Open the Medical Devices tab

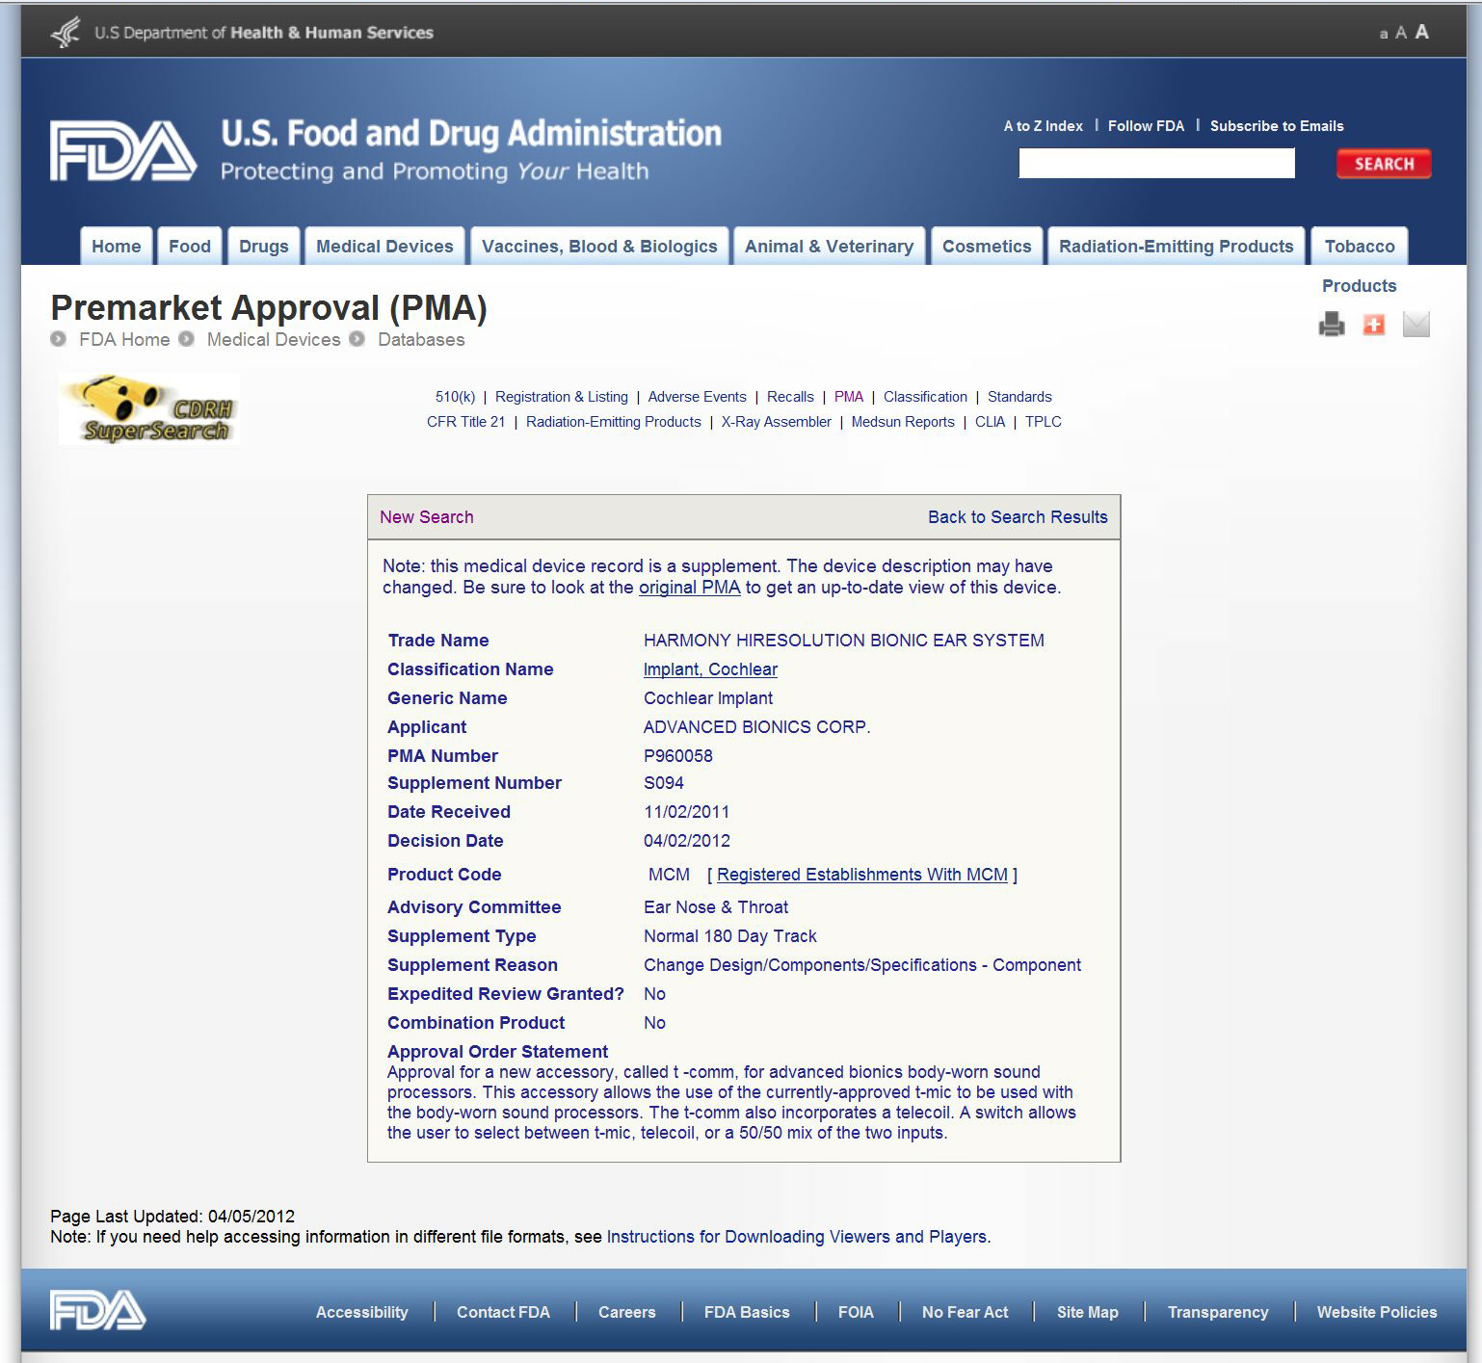tap(384, 247)
